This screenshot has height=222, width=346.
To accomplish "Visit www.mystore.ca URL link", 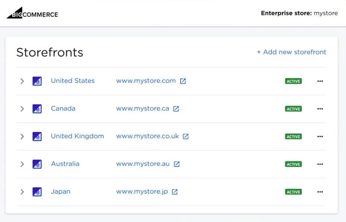I will pyautogui.click(x=143, y=109).
